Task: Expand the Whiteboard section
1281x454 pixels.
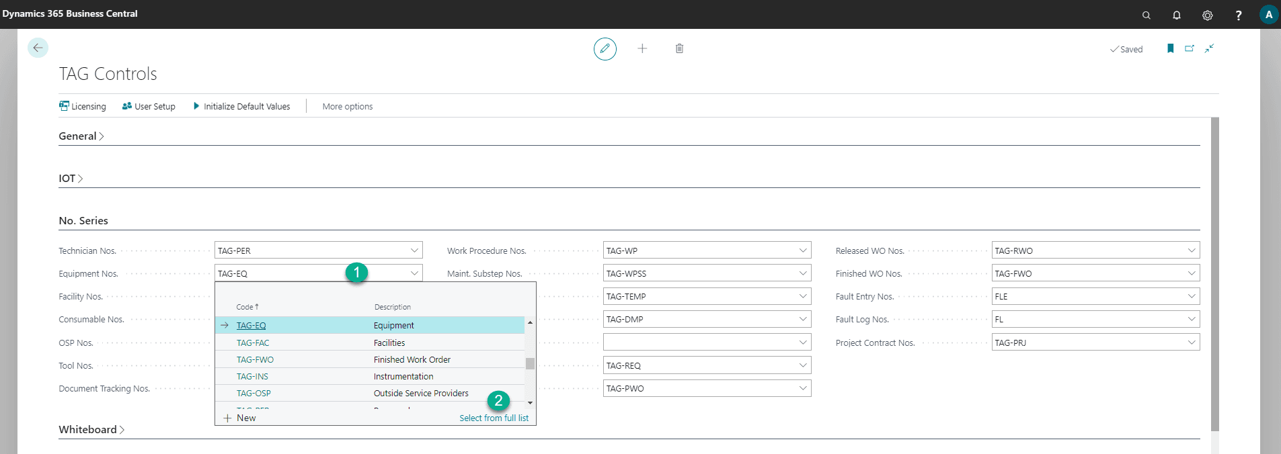Action: [91, 429]
